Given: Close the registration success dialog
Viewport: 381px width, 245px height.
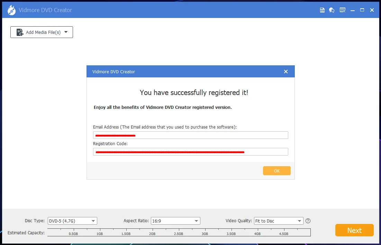Looking at the screenshot, I should point(286,72).
